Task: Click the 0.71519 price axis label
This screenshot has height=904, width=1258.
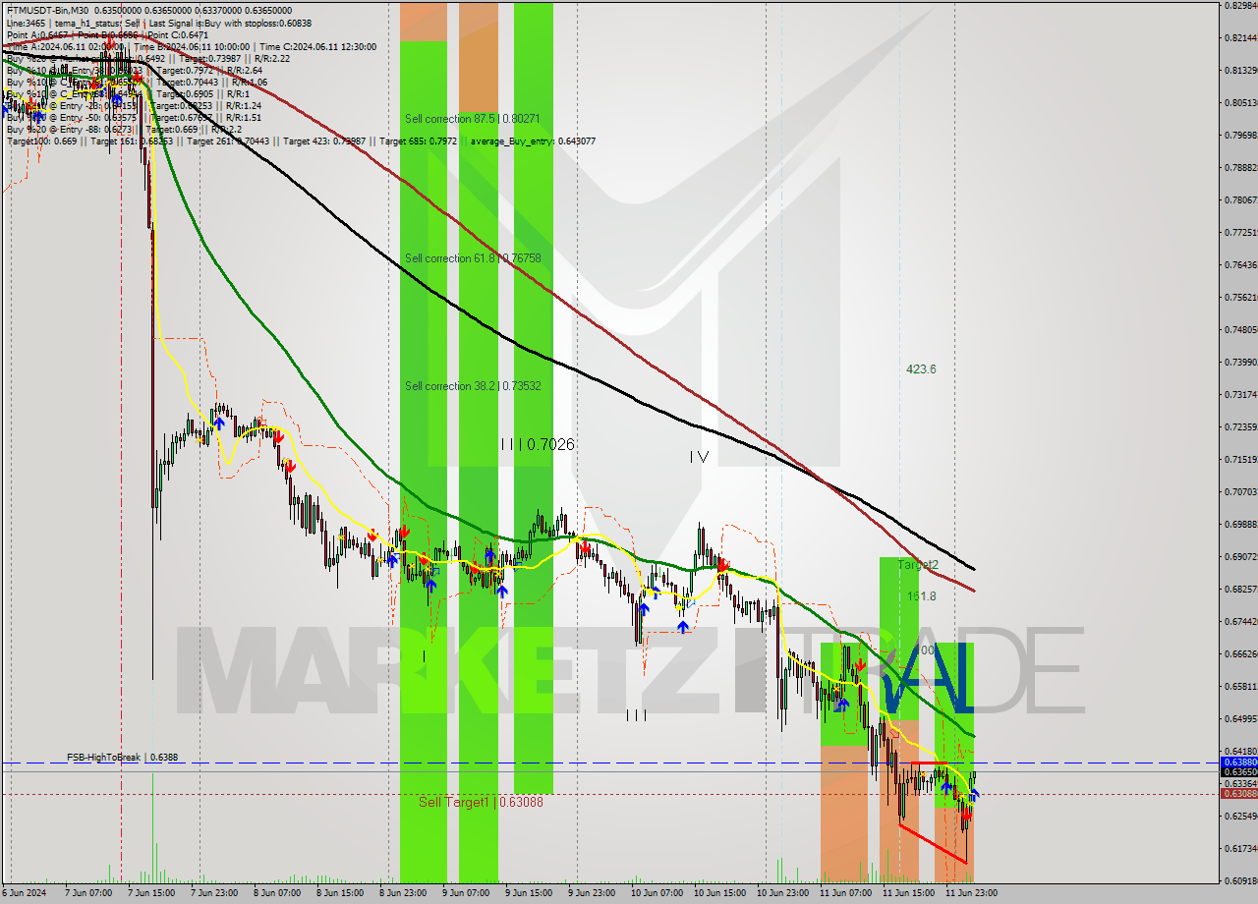Action: pyautogui.click(x=1240, y=460)
